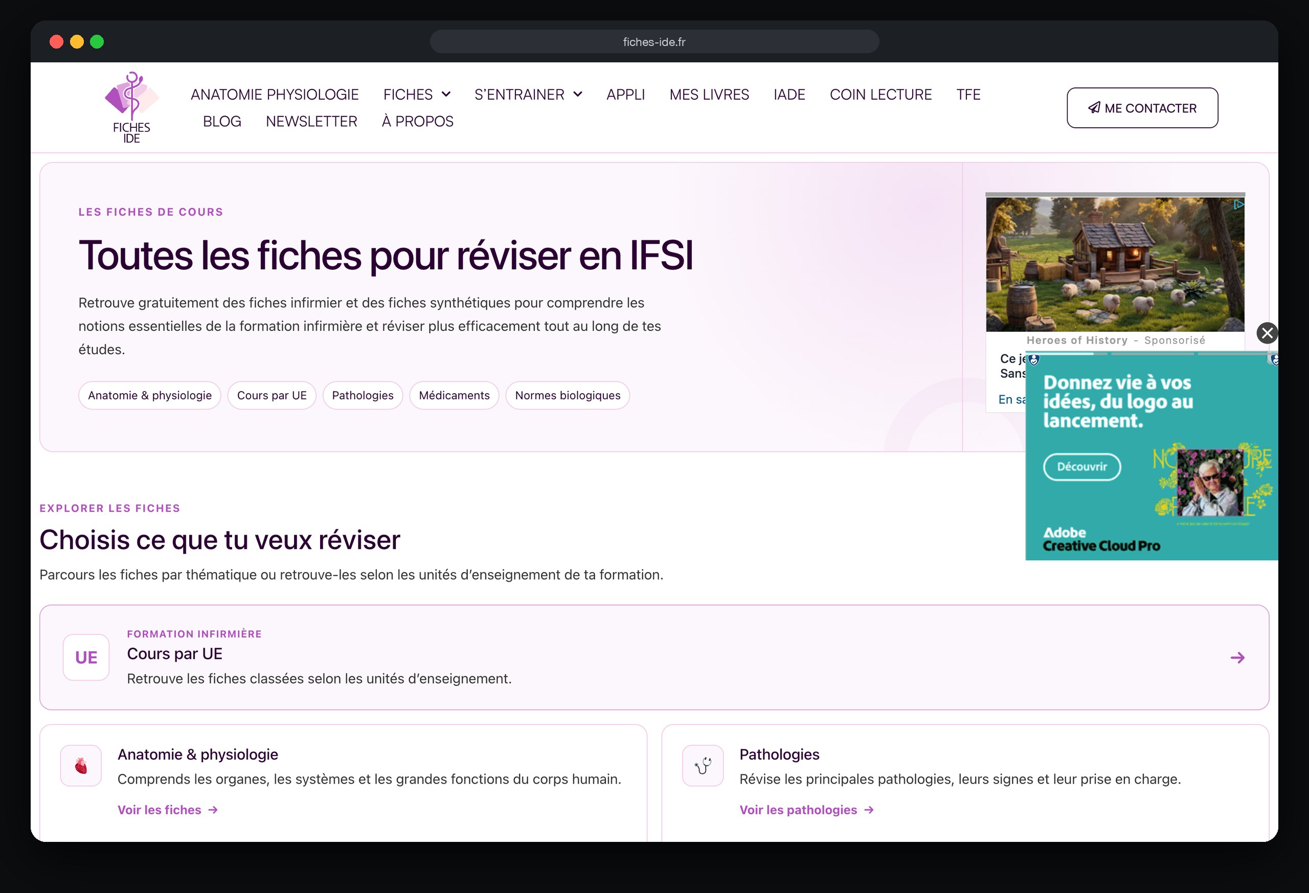Go to the BLOG page
The image size is (1309, 893).
tap(222, 121)
